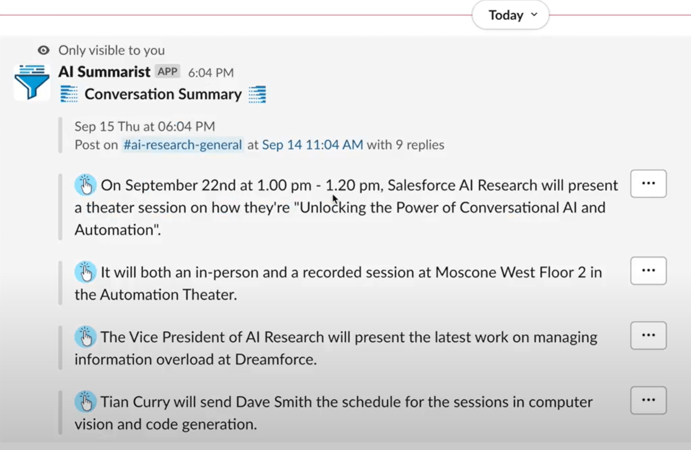Open more options for the Moscone West summary
Screen dimensions: 691x450
click(x=648, y=270)
